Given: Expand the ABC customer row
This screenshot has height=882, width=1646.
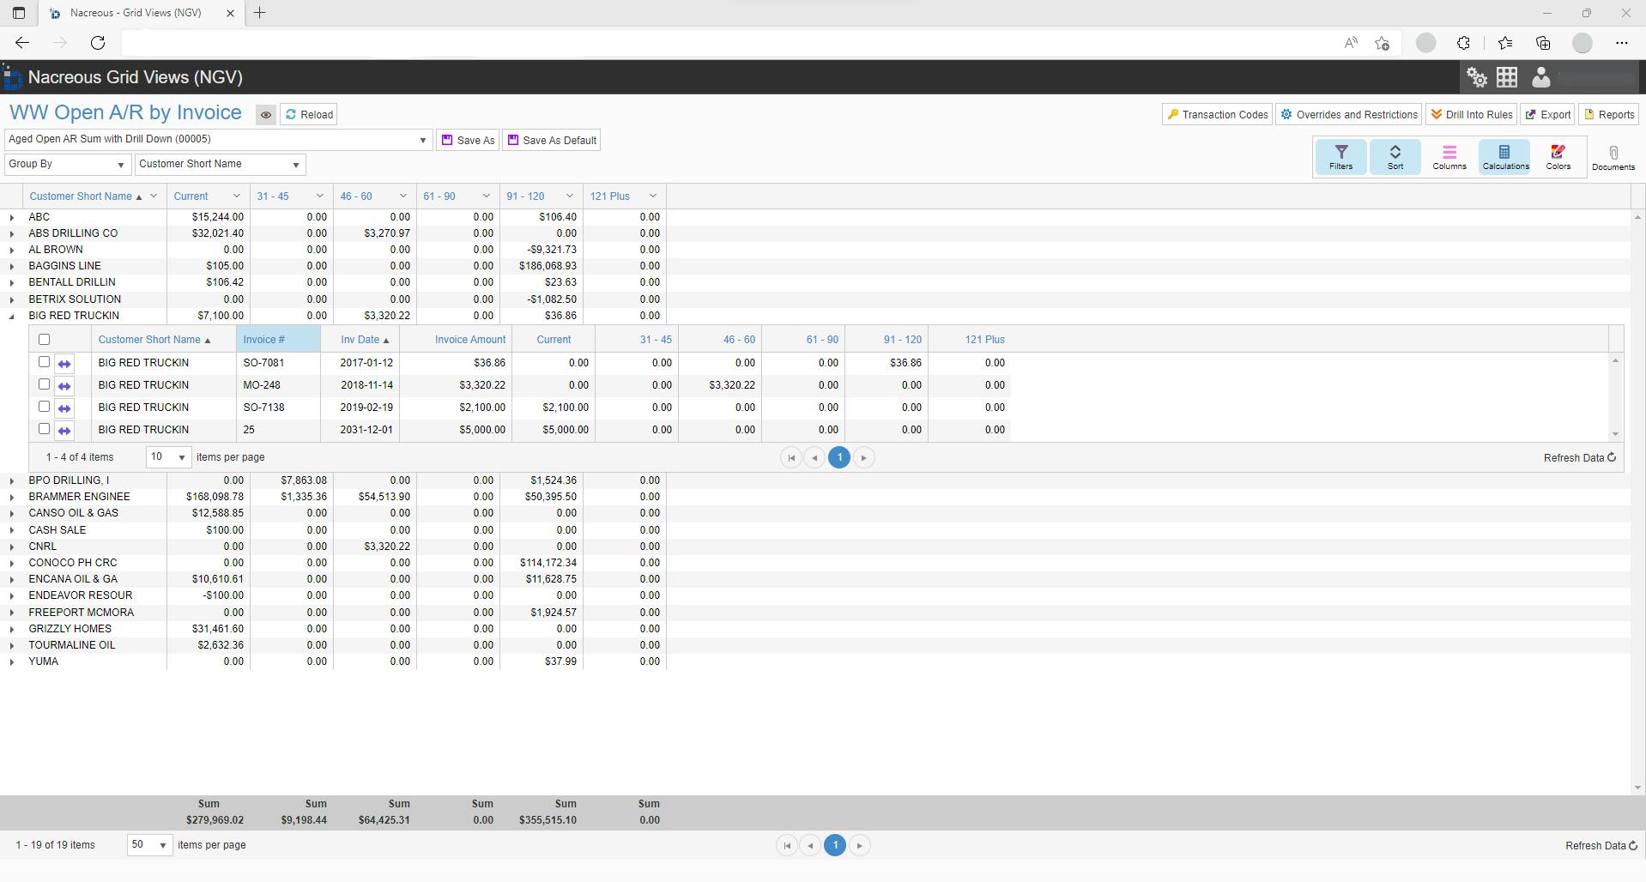Looking at the screenshot, I should pyautogui.click(x=11, y=217).
